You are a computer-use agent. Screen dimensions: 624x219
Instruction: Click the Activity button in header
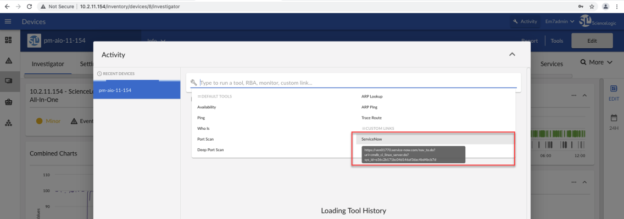[525, 21]
